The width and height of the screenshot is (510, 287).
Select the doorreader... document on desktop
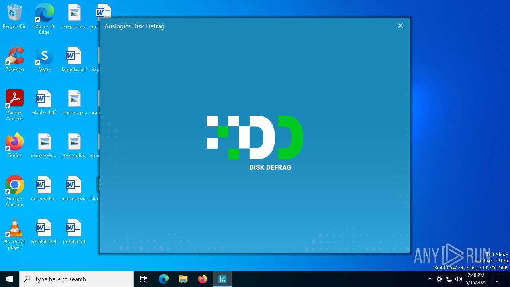pyautogui.click(x=44, y=189)
